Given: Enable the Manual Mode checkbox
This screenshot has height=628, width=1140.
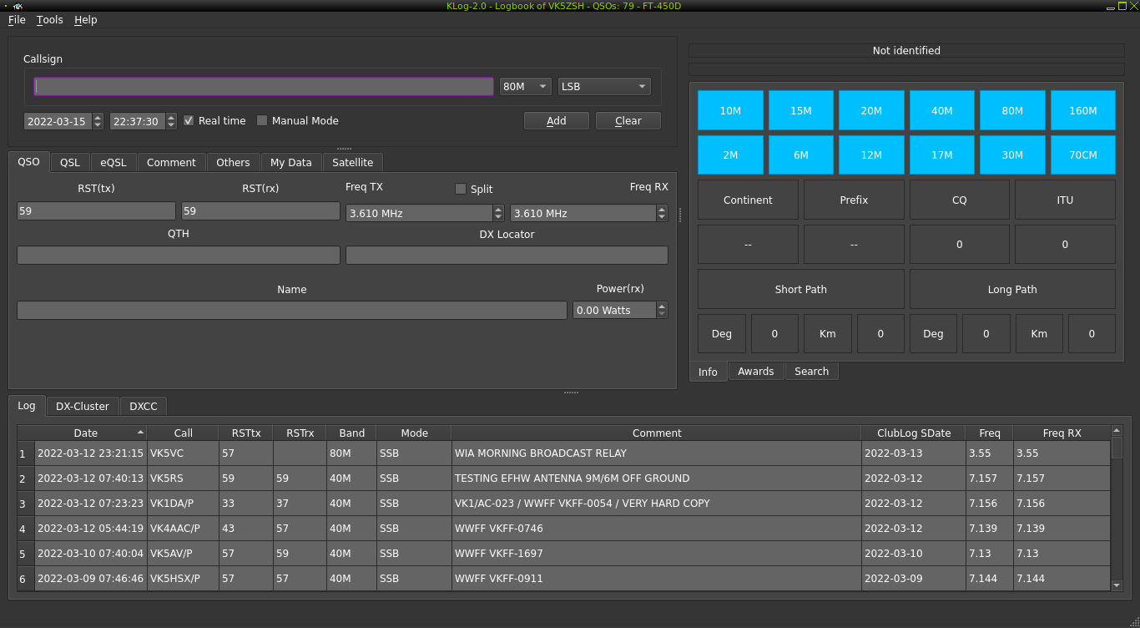Looking at the screenshot, I should point(262,121).
